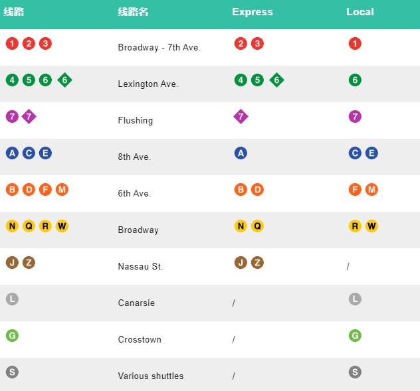
Task: Click the "线路名" column header
Action: (x=133, y=12)
